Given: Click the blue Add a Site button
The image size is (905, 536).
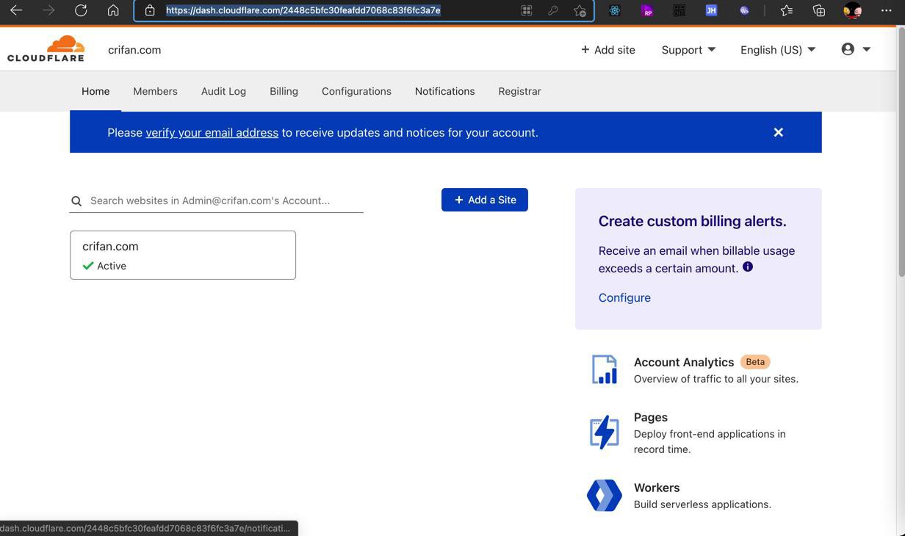Looking at the screenshot, I should 485,200.
